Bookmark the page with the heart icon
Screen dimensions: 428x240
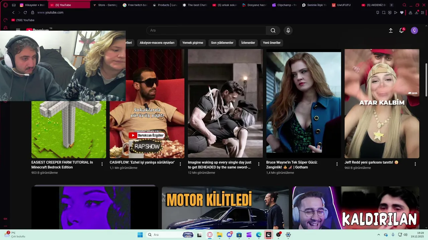click(x=402, y=13)
